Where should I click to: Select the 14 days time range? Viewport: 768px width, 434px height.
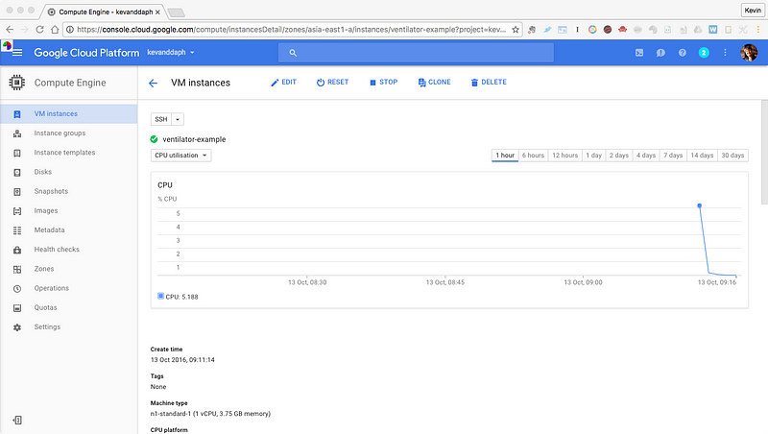coord(702,156)
